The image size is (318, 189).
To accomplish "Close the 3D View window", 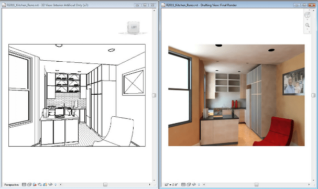I will (x=152, y=5).
